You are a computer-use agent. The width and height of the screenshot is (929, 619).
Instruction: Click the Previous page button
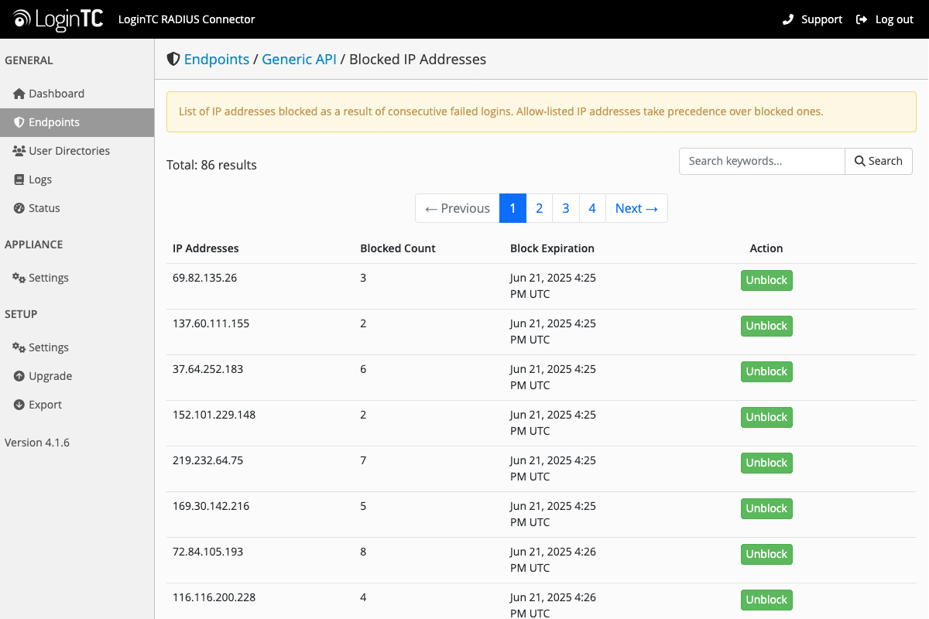[x=458, y=208]
